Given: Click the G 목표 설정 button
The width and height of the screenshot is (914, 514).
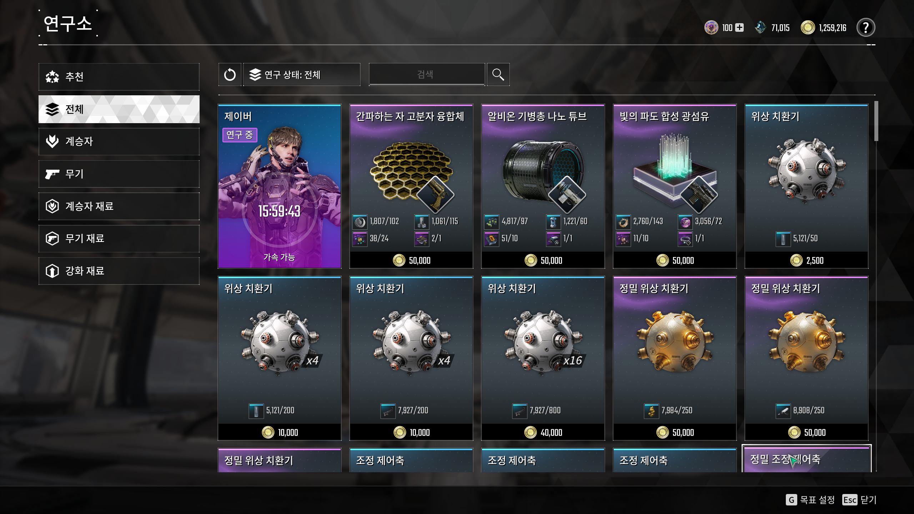Looking at the screenshot, I should [x=810, y=500].
